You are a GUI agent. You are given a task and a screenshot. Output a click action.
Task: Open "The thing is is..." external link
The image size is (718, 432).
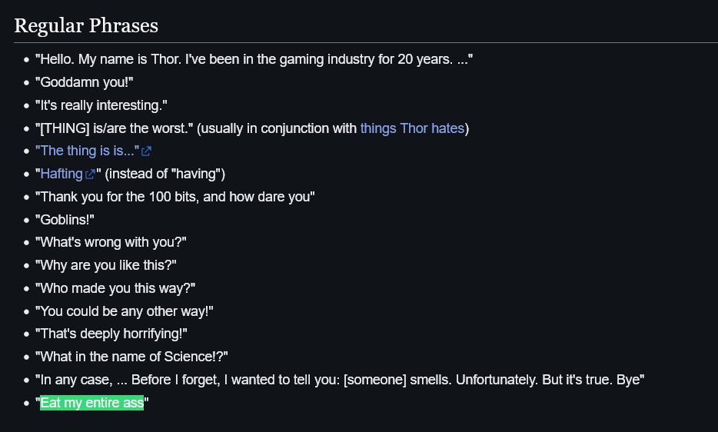tap(88, 151)
